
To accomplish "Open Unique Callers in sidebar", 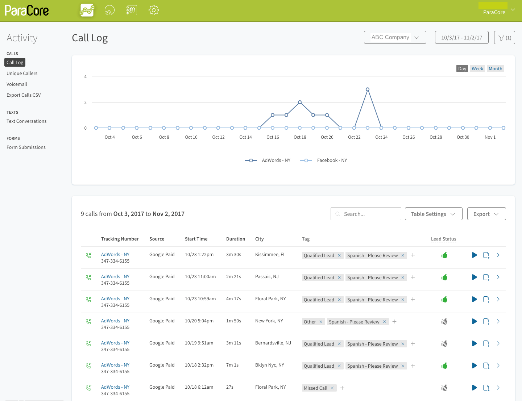I will point(22,73).
